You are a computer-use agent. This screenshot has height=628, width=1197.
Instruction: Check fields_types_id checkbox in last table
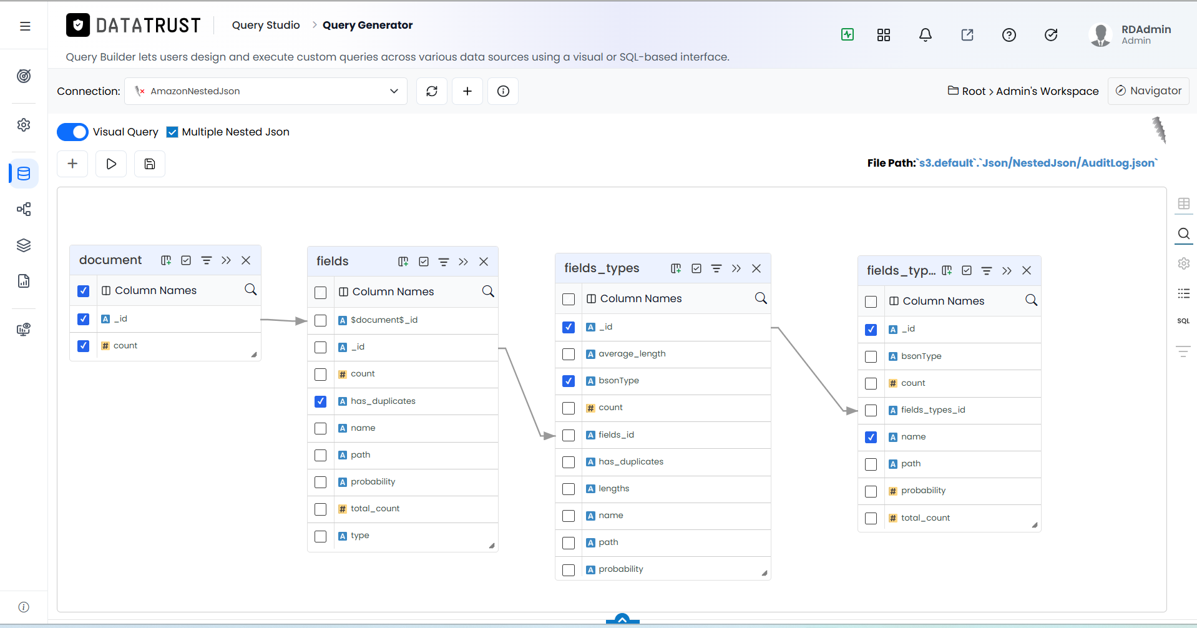[x=871, y=410]
